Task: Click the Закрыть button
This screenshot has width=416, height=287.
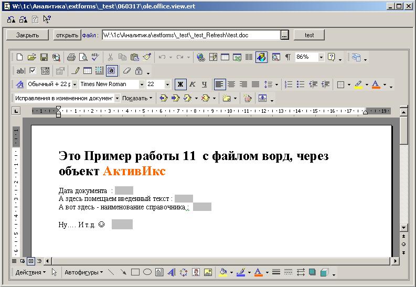Action: (27, 35)
